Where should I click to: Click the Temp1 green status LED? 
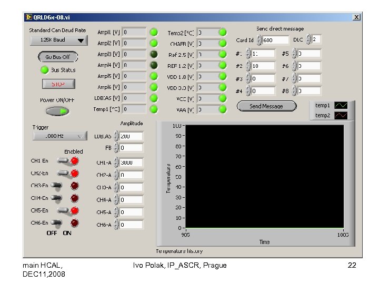click(x=154, y=109)
